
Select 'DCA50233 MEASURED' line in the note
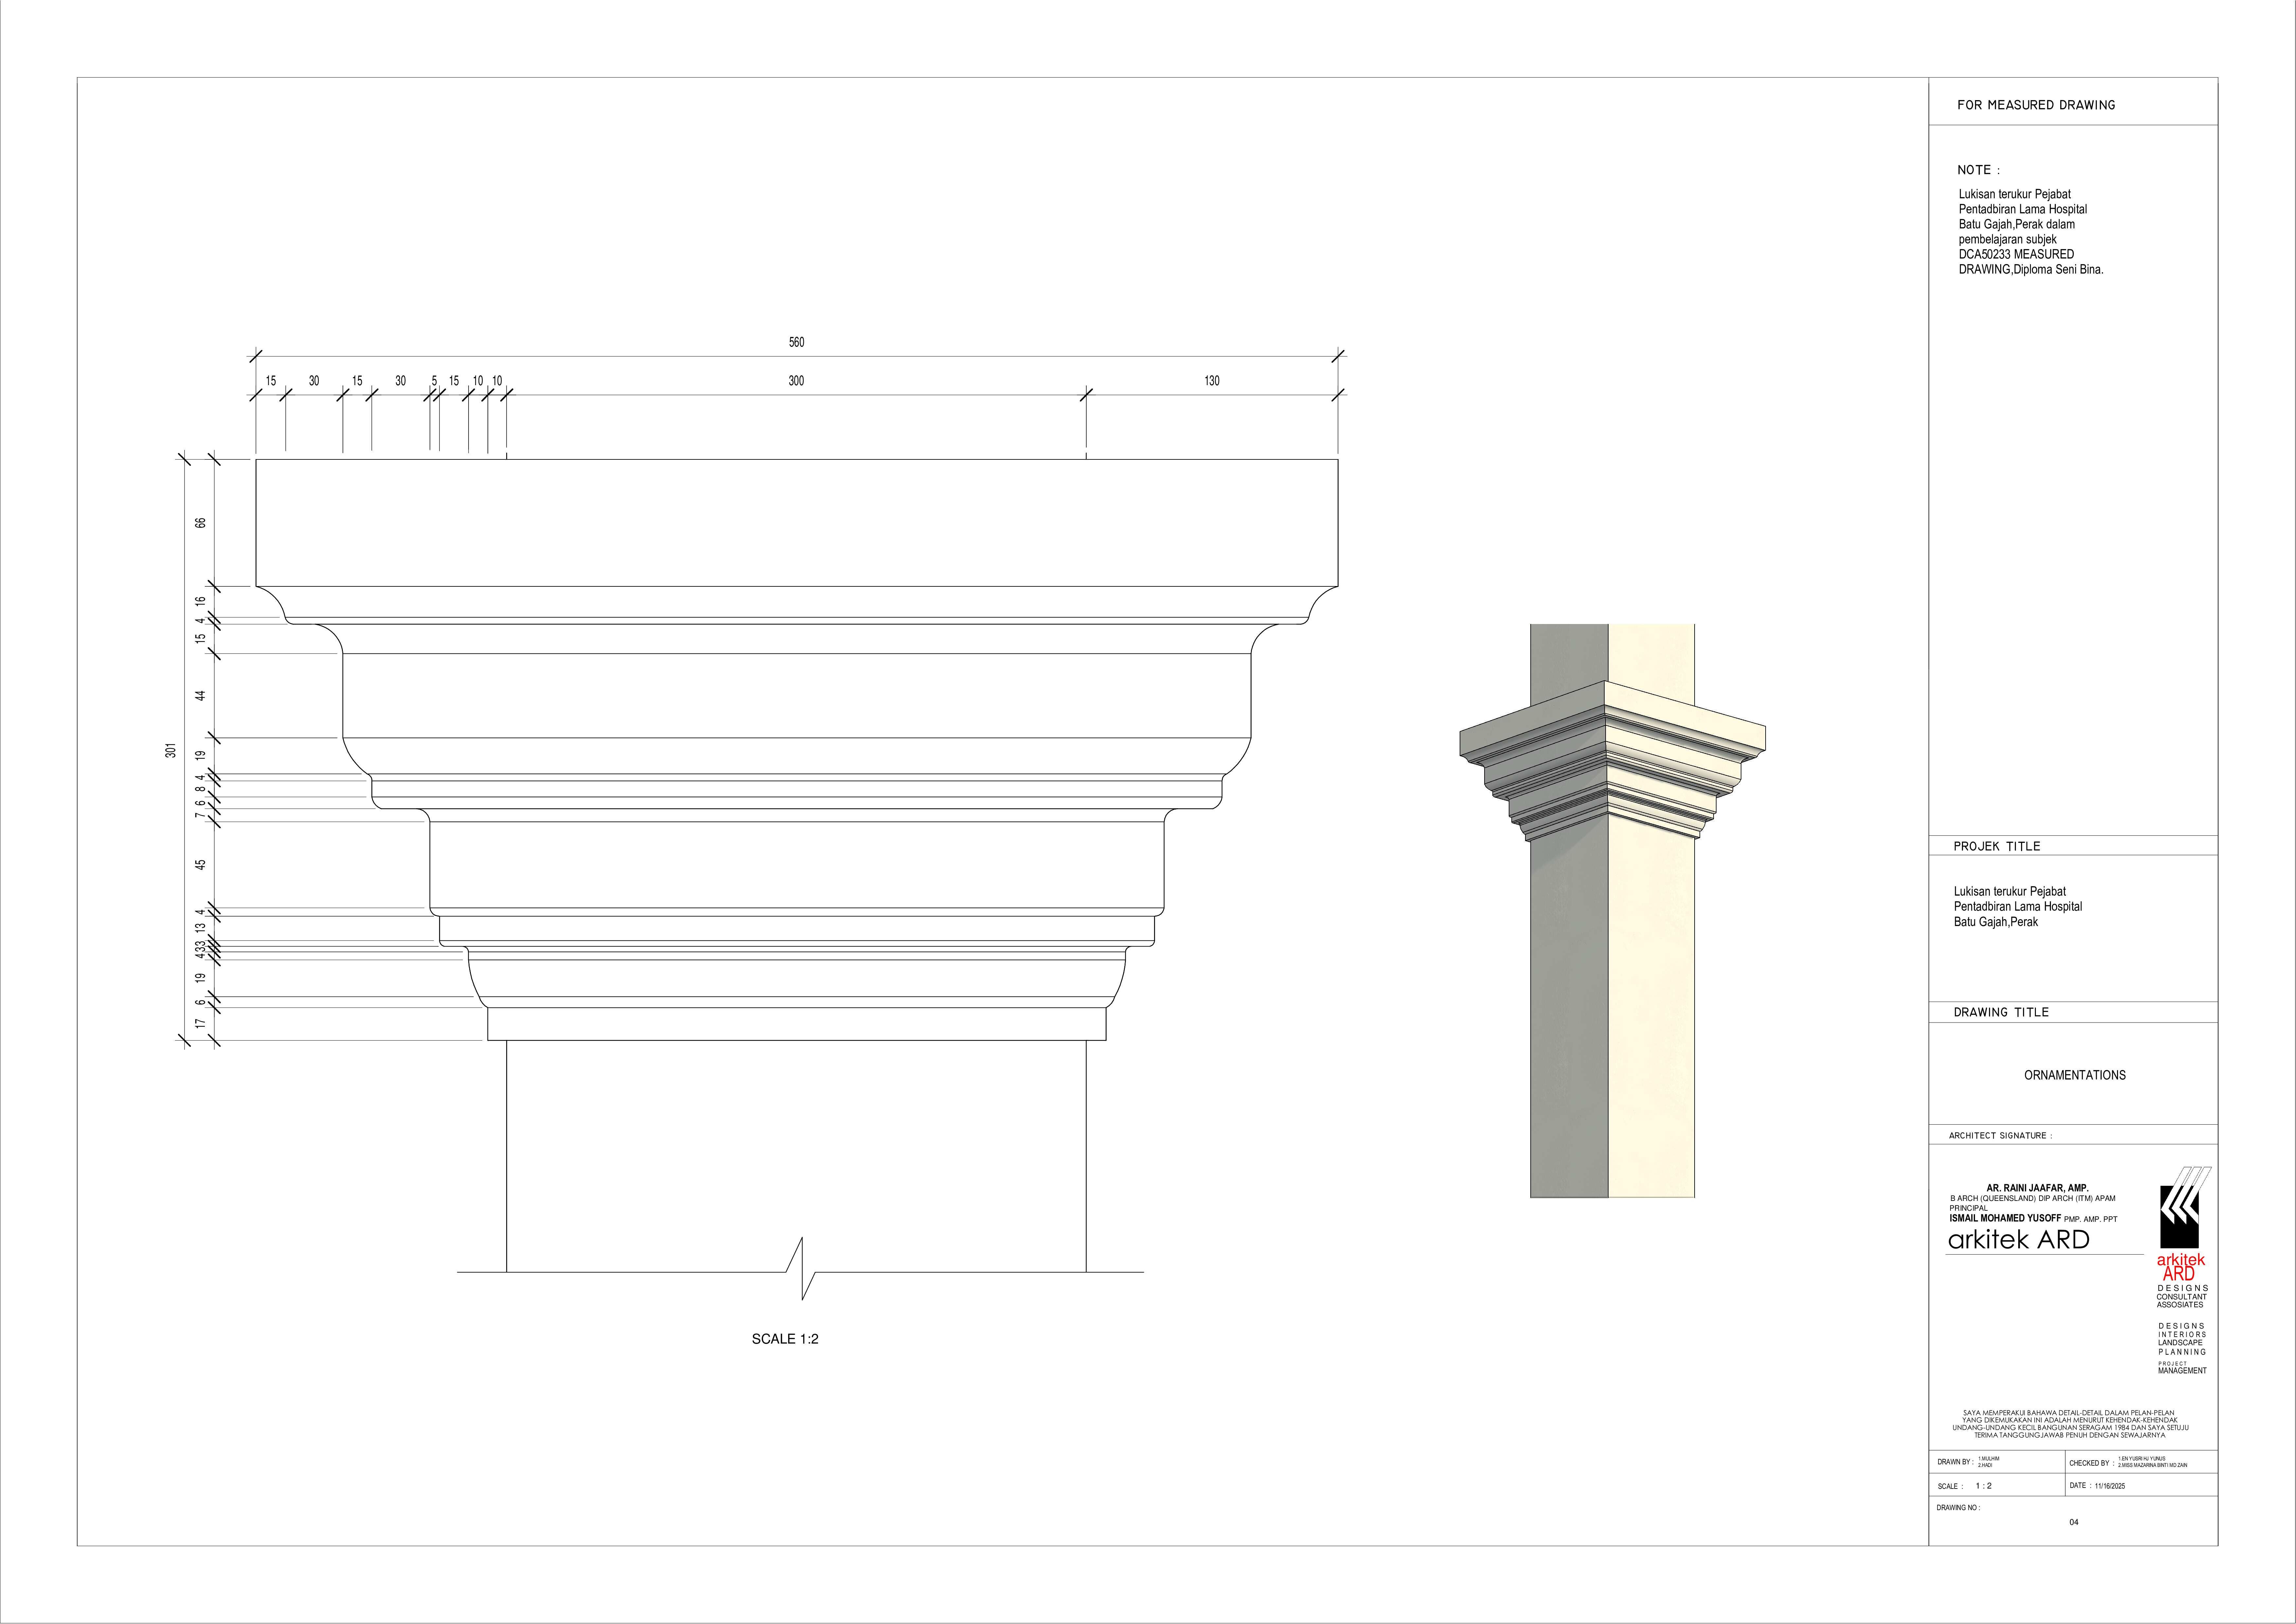coord(2016,254)
